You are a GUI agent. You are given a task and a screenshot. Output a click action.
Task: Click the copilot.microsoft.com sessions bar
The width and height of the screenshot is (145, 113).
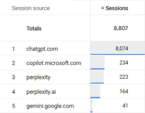98,62
